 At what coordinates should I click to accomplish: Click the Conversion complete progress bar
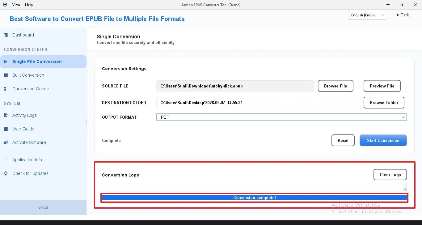tap(254, 197)
